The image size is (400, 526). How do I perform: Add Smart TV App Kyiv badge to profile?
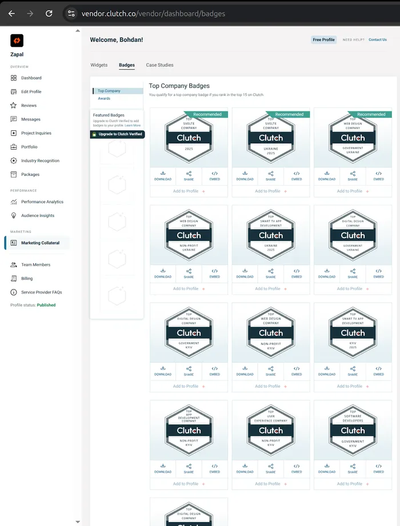coord(353,387)
